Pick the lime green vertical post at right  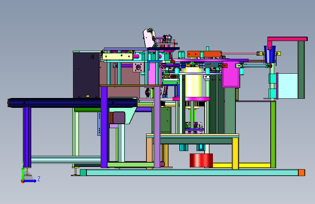point(273,134)
